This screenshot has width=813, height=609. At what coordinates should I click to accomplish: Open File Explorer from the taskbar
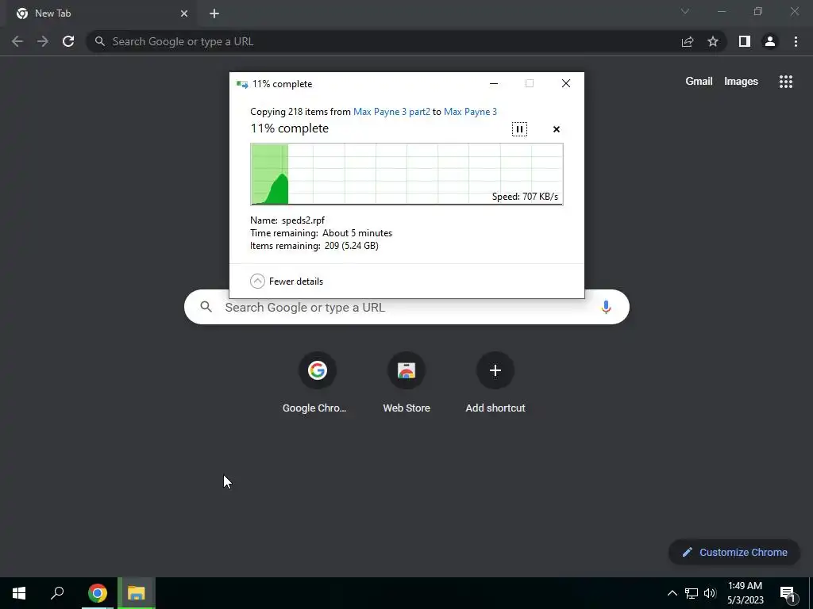click(x=136, y=593)
